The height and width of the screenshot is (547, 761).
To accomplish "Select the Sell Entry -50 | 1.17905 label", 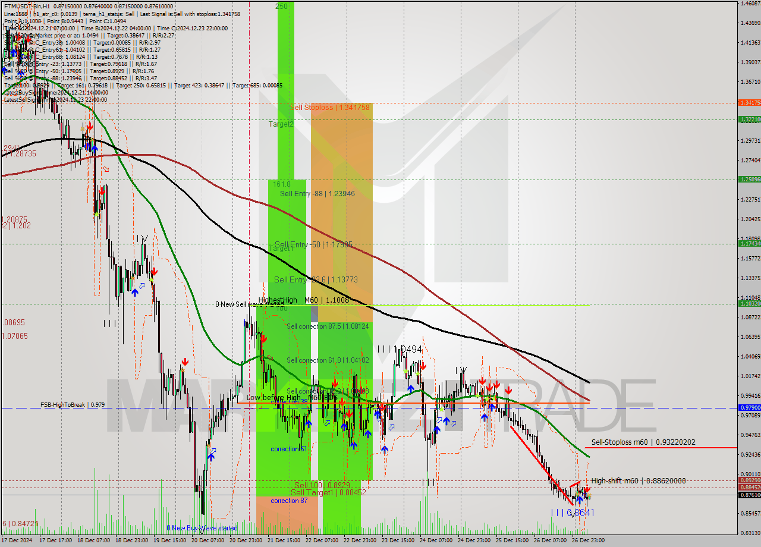I will (313, 244).
